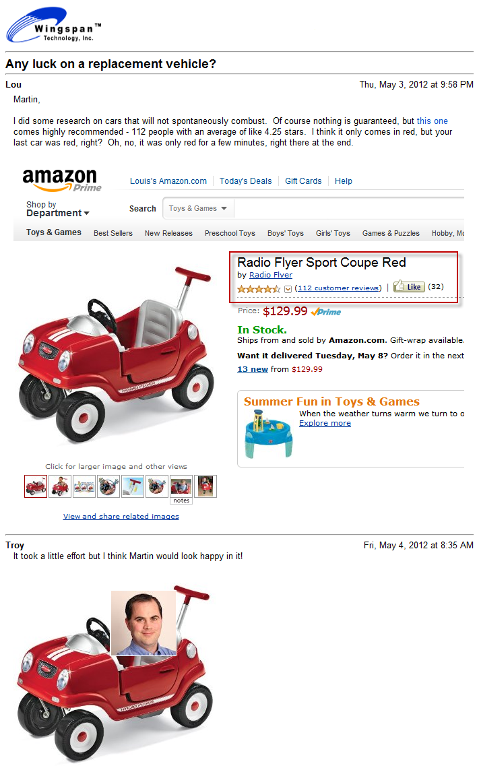Click the water table toy image
The width and height of the screenshot is (479, 776).
point(269,434)
